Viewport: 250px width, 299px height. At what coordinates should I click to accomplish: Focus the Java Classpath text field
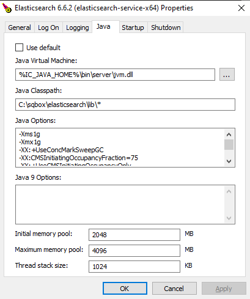click(125, 105)
